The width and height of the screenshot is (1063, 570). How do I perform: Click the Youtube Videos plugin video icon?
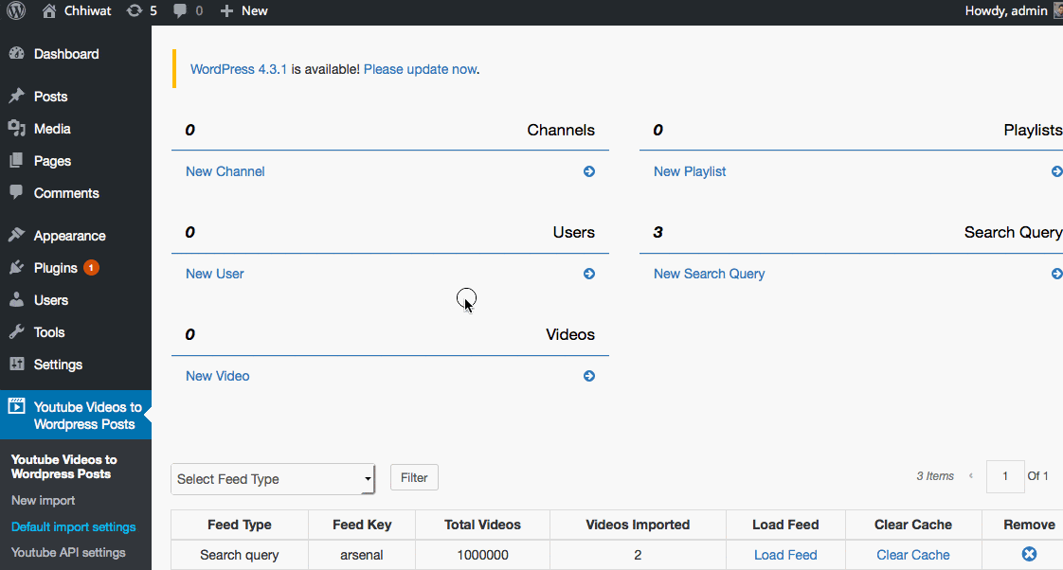pos(17,406)
